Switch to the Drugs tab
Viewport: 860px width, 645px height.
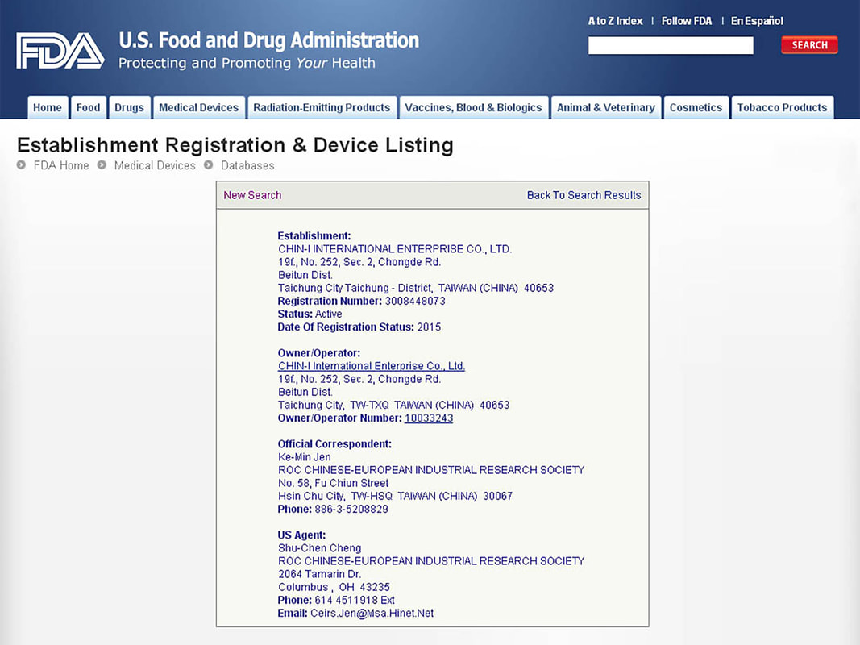click(x=130, y=107)
